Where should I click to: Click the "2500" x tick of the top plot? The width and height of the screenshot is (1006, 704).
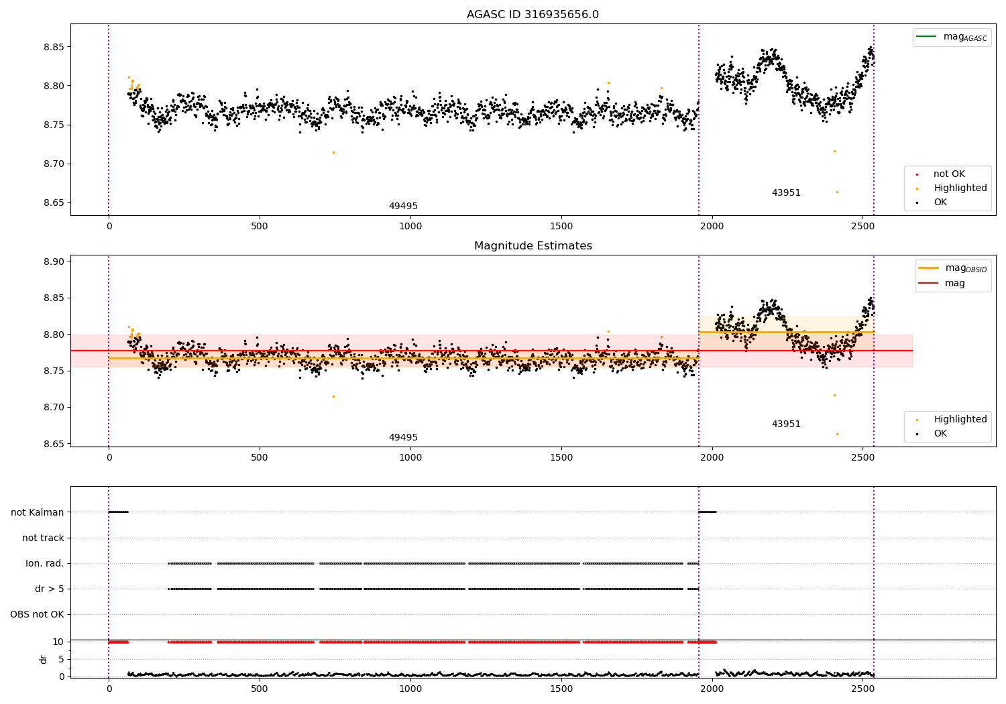click(x=862, y=227)
